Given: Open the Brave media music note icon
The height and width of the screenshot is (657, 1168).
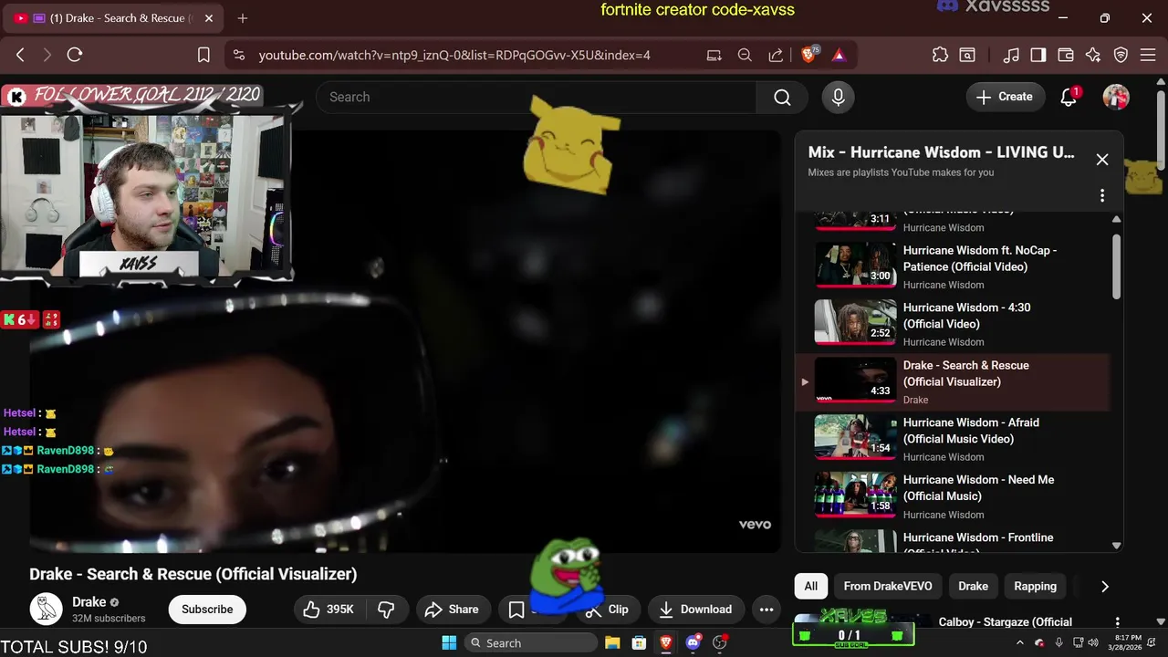Looking at the screenshot, I should point(1010,55).
